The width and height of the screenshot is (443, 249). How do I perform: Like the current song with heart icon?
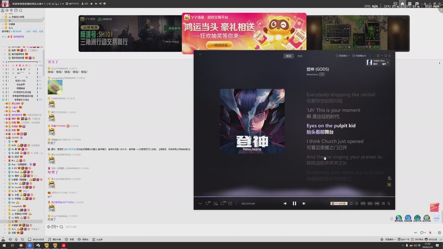pyautogui.click(x=208, y=203)
